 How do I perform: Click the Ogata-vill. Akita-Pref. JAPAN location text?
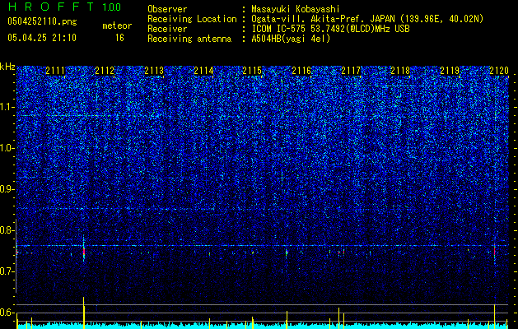pyautogui.click(x=367, y=19)
